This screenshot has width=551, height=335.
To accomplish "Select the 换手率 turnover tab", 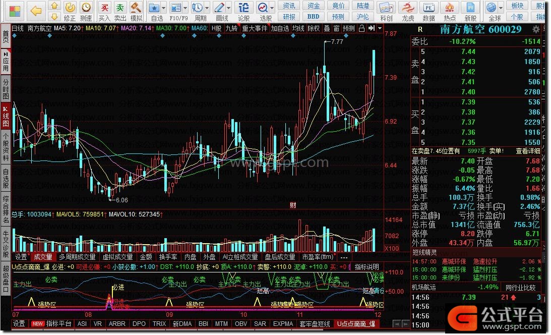I will click(x=168, y=257).
